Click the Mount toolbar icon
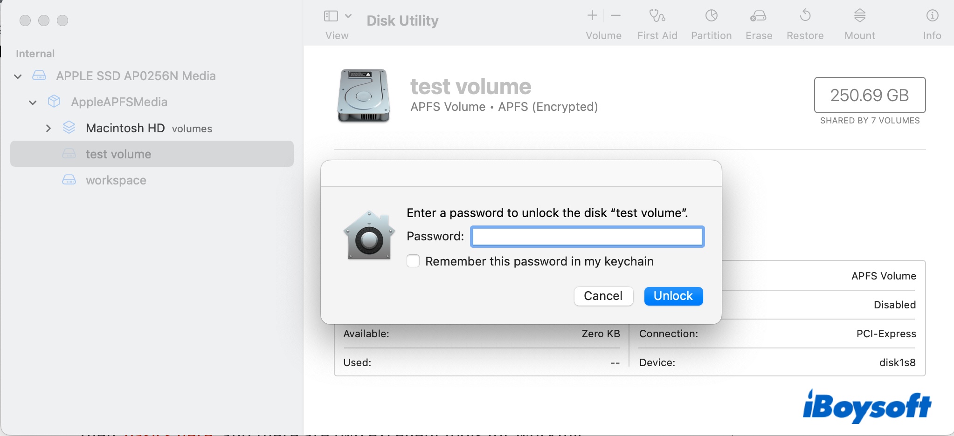The width and height of the screenshot is (954, 436). point(859,16)
